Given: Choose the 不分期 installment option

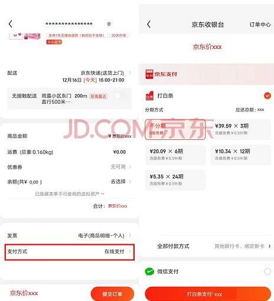Looking at the screenshot, I should (175, 129).
